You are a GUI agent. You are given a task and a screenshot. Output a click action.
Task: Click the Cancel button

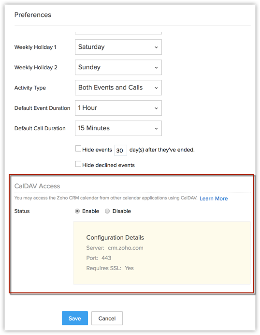[x=107, y=318]
